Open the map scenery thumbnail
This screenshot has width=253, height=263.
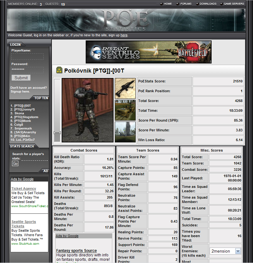click(x=125, y=132)
